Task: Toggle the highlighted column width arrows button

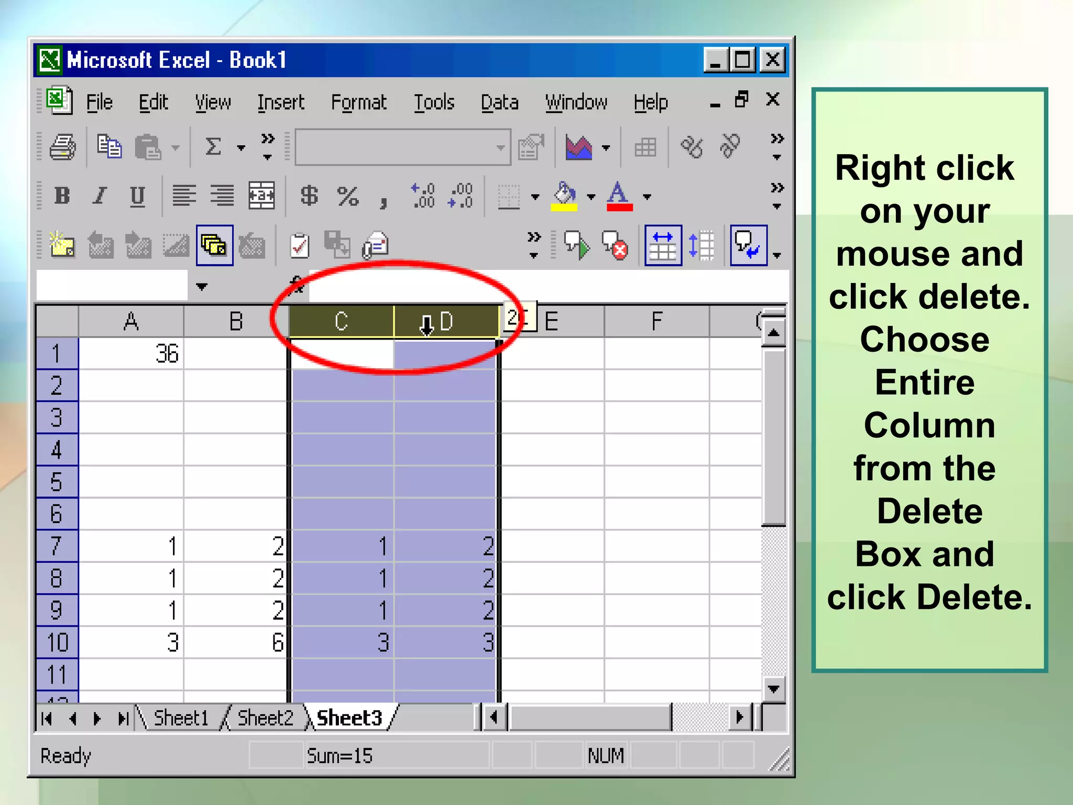Action: tap(663, 245)
